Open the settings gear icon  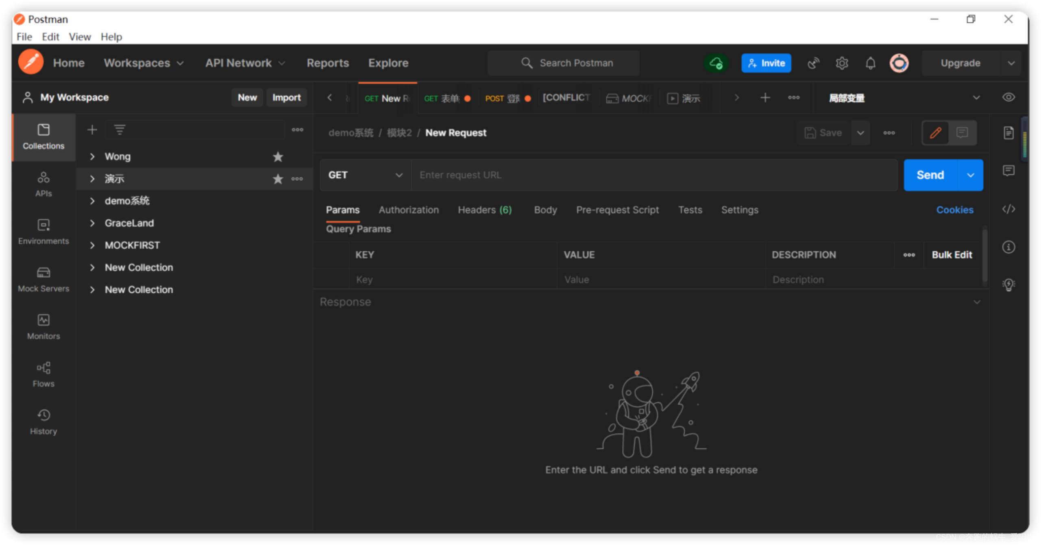pos(842,63)
